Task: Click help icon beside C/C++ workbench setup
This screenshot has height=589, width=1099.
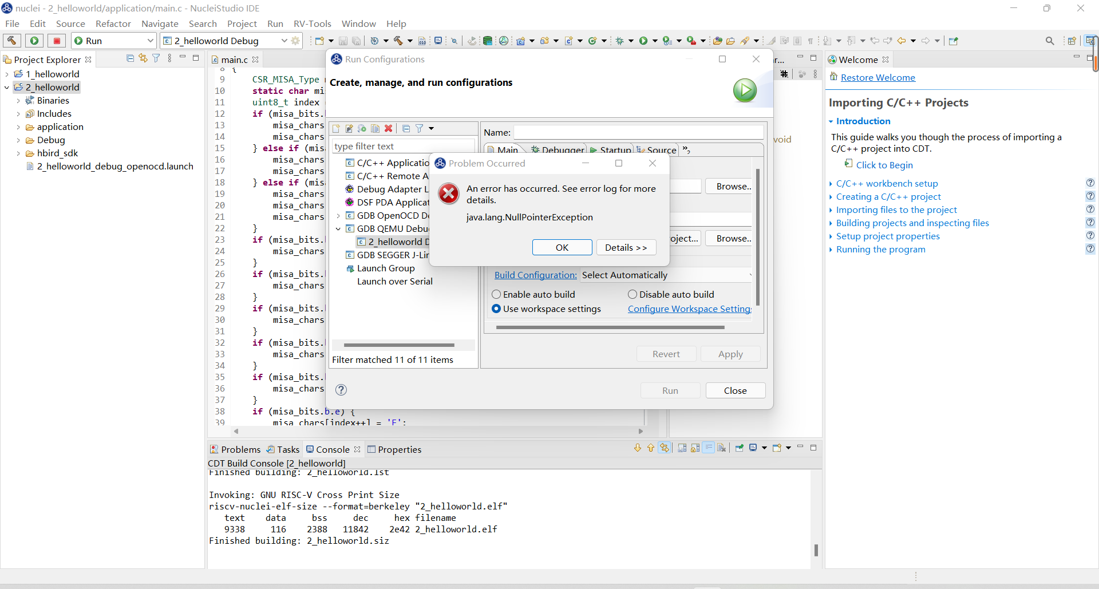Action: pos(1090,183)
